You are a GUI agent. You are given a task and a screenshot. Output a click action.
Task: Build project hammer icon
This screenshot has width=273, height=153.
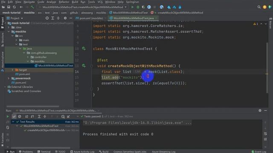(32, 7)
